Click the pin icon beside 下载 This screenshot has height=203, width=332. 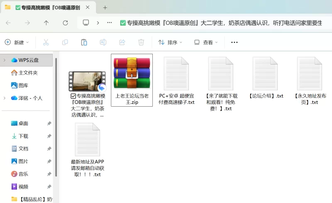tap(49, 136)
